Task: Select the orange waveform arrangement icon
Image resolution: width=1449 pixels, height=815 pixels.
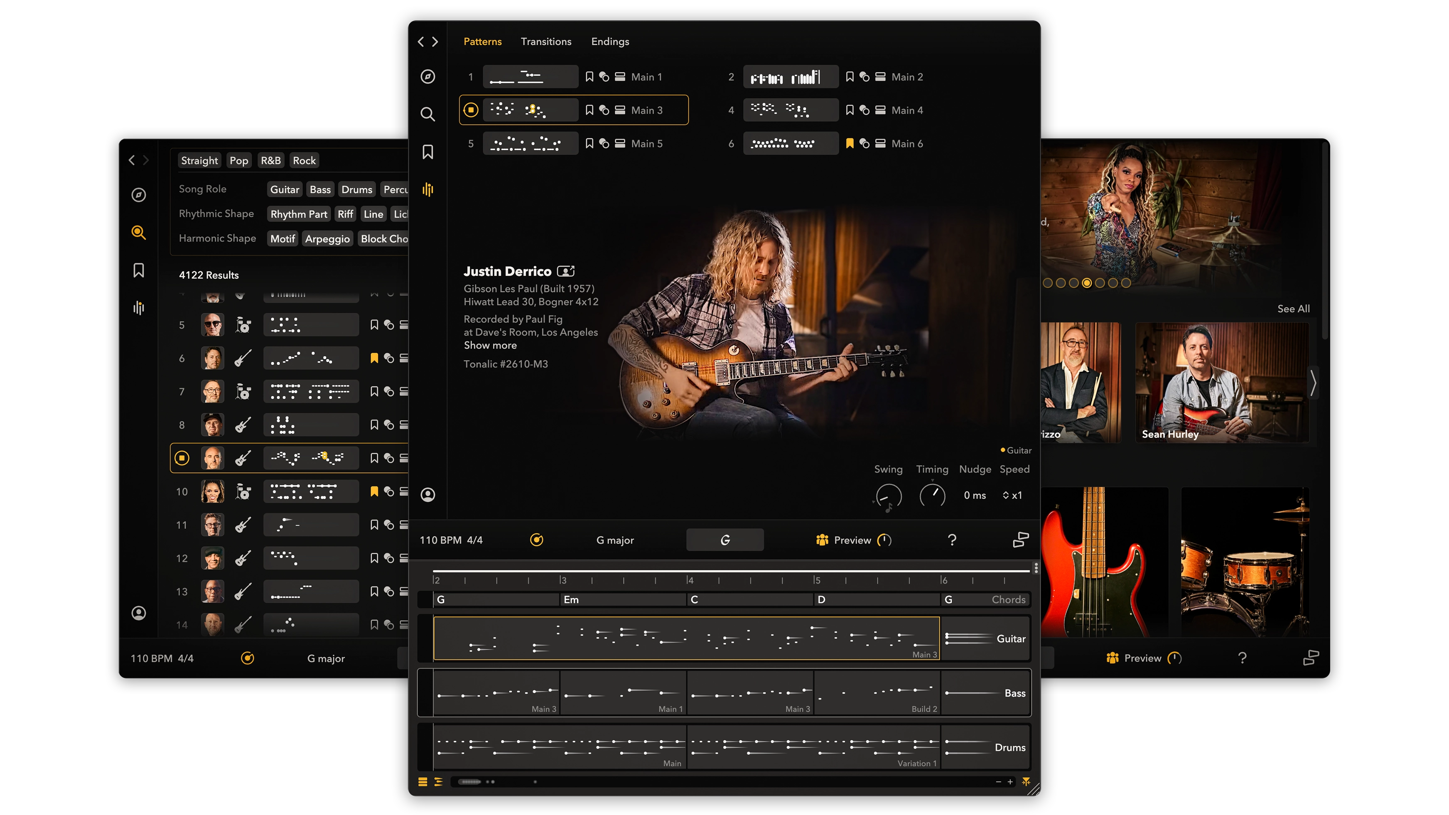Action: click(427, 189)
